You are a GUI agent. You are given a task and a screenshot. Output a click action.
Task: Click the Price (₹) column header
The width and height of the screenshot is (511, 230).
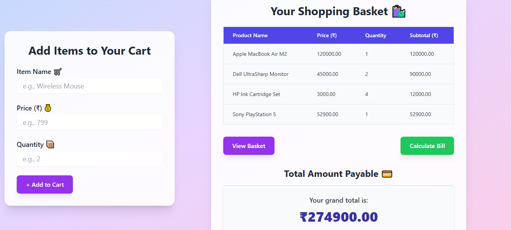point(327,35)
